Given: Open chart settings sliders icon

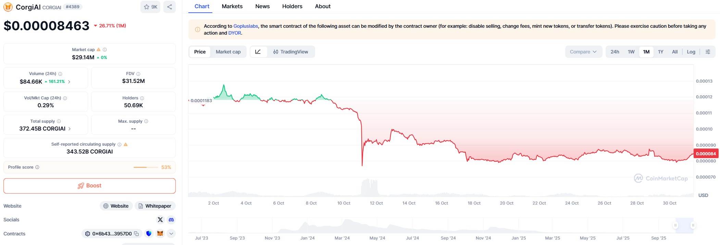Looking at the screenshot, I should tap(708, 52).
